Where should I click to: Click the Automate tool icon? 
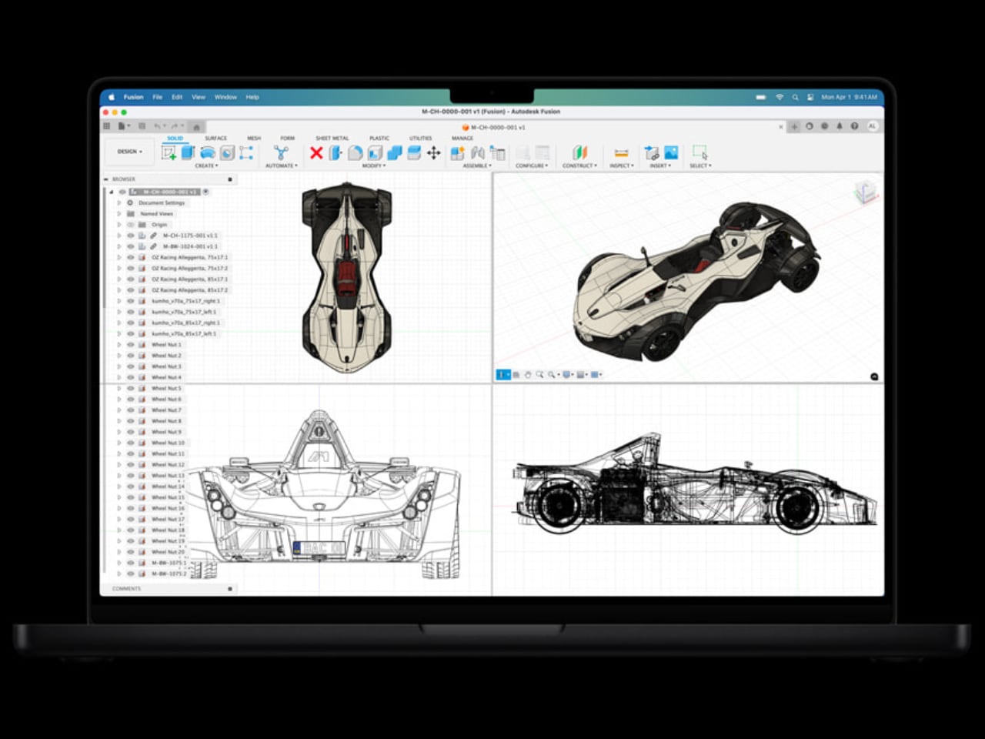pos(281,152)
